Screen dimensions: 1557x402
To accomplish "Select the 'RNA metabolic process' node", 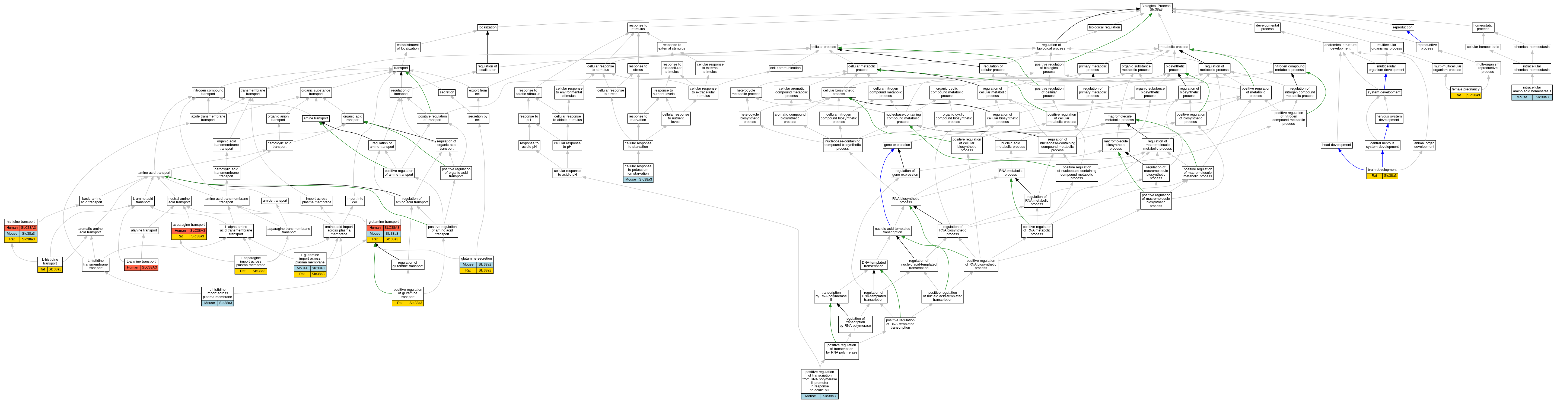I will [x=1011, y=173].
